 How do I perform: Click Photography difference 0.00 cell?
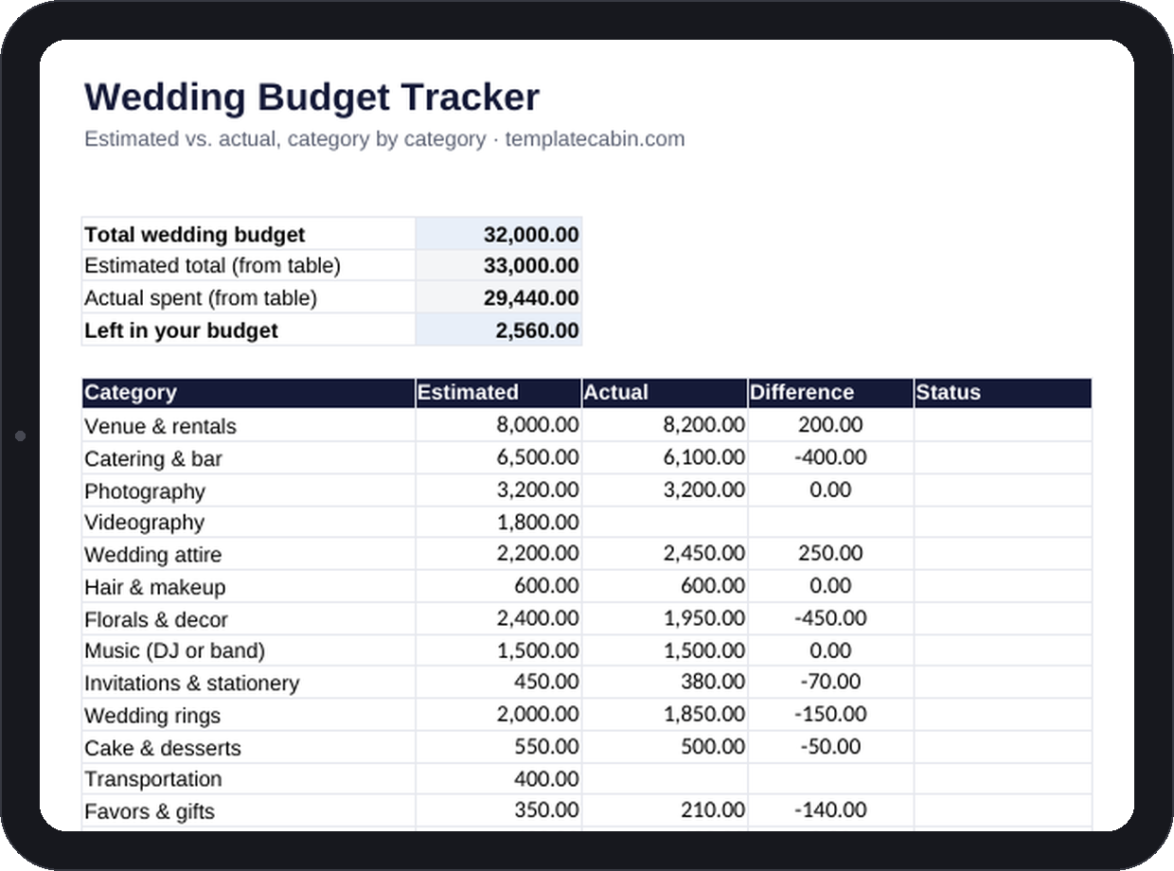click(831, 490)
